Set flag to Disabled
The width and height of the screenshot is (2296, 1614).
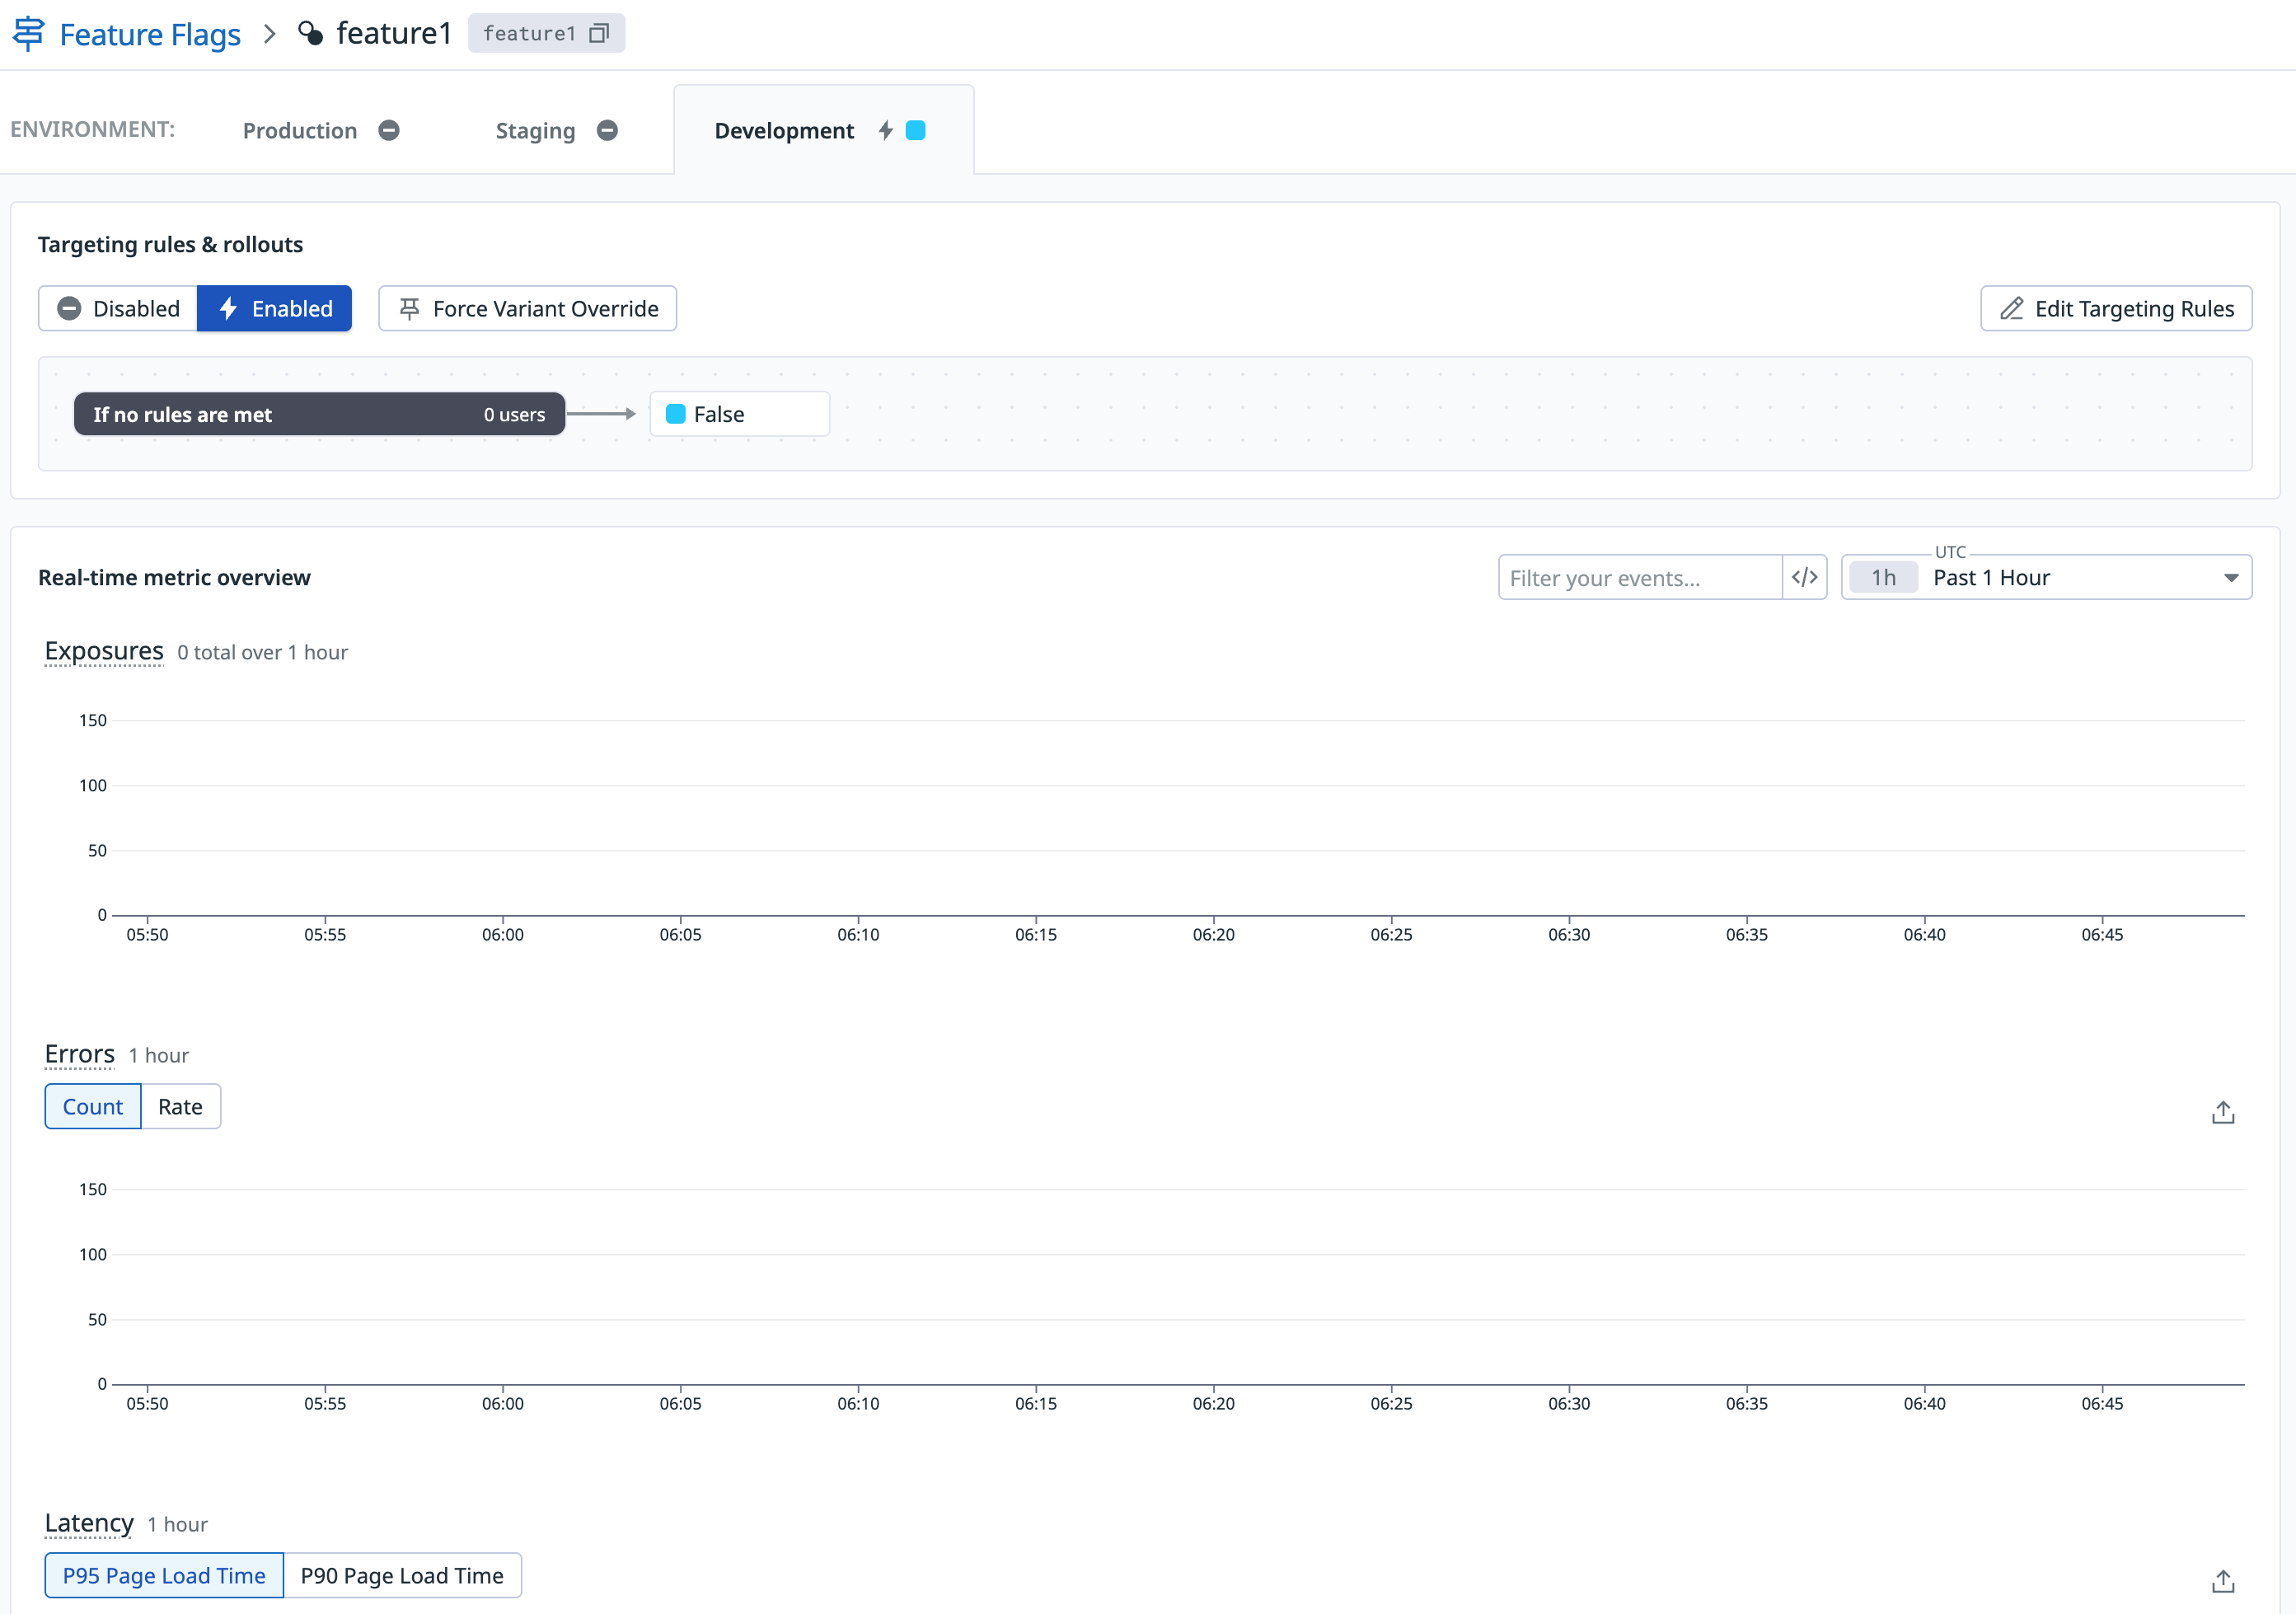[x=119, y=309]
